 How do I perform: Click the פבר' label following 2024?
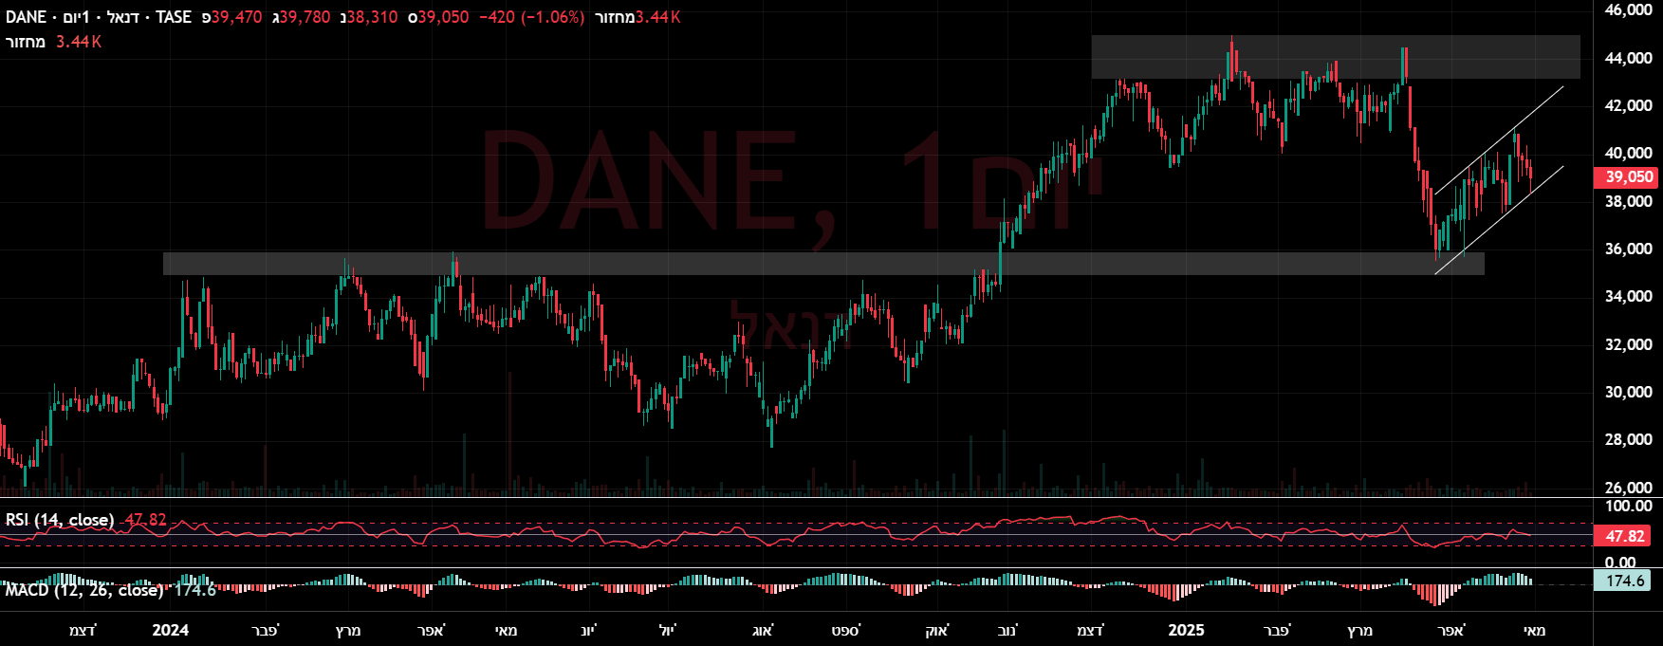266,630
